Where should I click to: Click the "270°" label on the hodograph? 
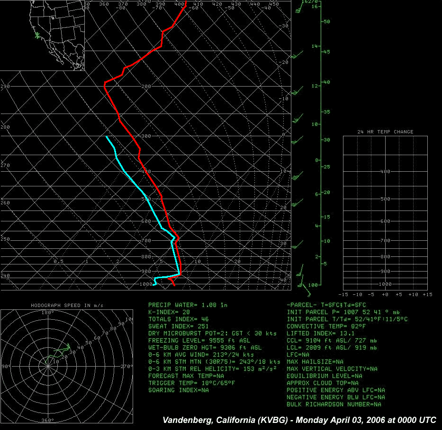tap(126, 367)
